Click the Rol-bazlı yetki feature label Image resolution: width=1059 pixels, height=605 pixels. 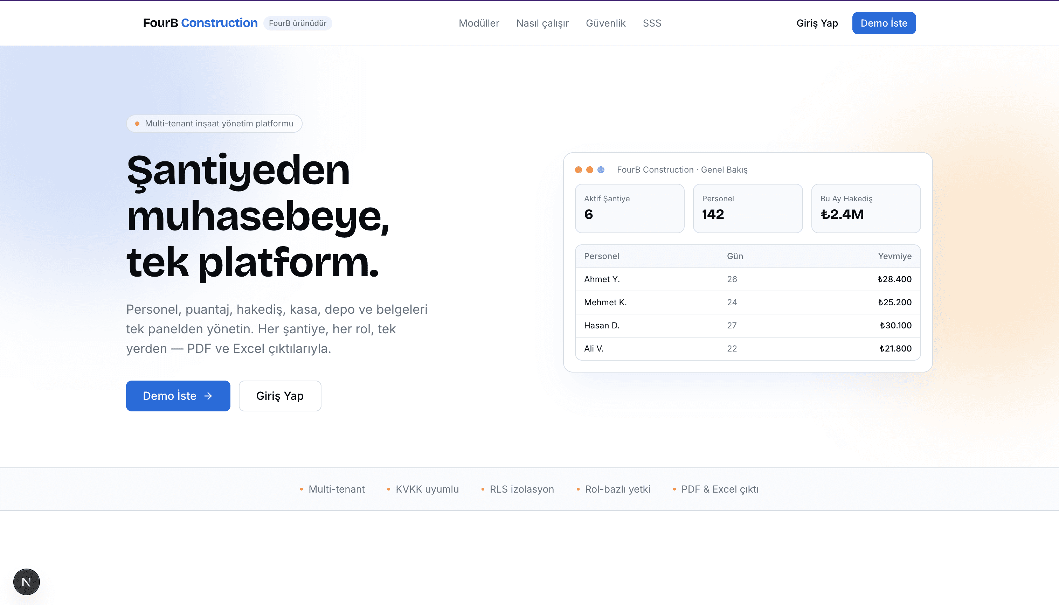[618, 489]
